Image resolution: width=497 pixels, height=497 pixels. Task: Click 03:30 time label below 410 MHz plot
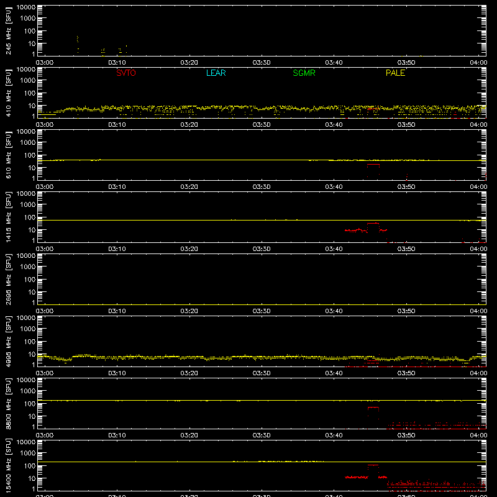pos(262,125)
